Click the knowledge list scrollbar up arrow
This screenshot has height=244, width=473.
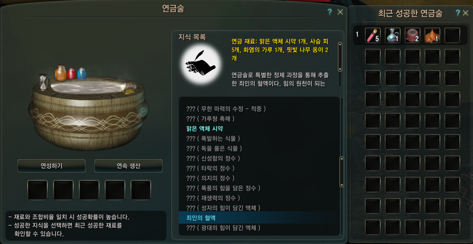click(x=342, y=159)
